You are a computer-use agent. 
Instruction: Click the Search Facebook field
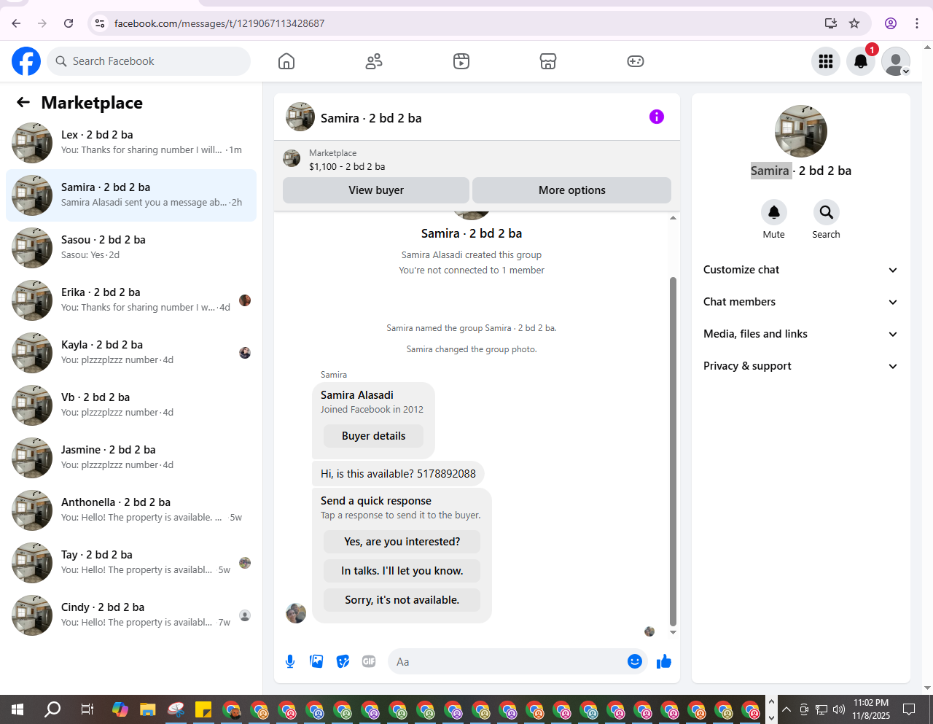pyautogui.click(x=149, y=61)
